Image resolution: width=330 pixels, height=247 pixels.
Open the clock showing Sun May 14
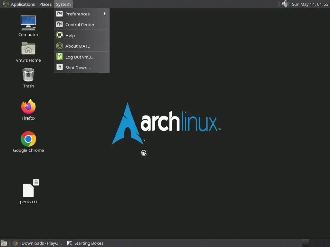point(310,4)
